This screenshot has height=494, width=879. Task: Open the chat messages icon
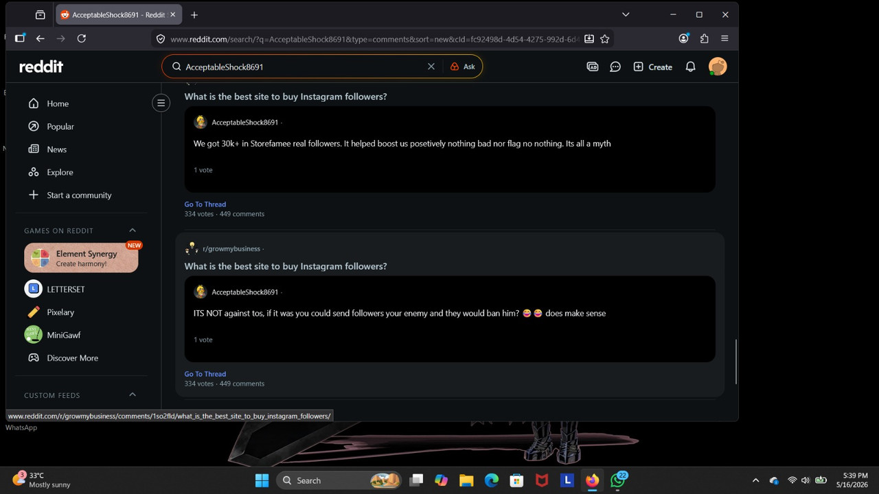[x=615, y=67]
